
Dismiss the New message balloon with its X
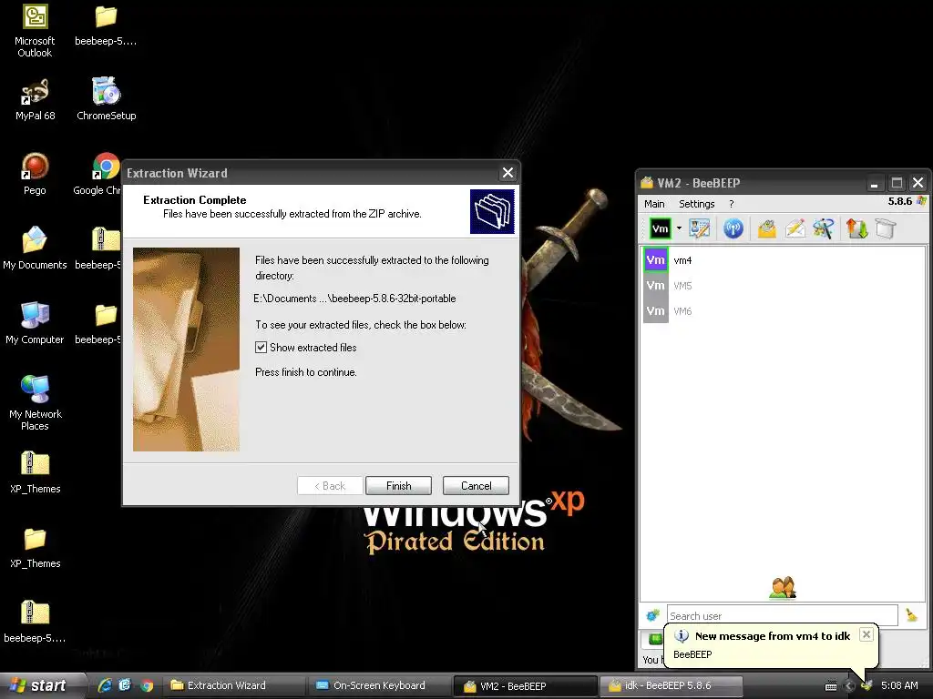click(866, 634)
